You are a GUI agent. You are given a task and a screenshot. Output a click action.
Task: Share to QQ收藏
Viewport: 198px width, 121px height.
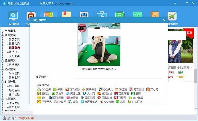107,102
